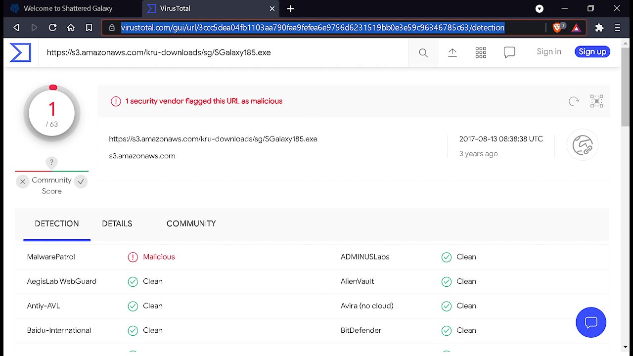Click the red Malicious result text
Viewport: 633px width, 356px height.
coord(159,257)
